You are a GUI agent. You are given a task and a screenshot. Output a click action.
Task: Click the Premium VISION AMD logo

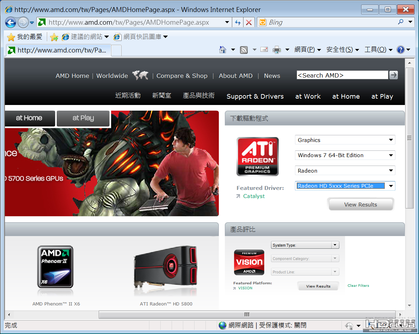[x=249, y=262]
